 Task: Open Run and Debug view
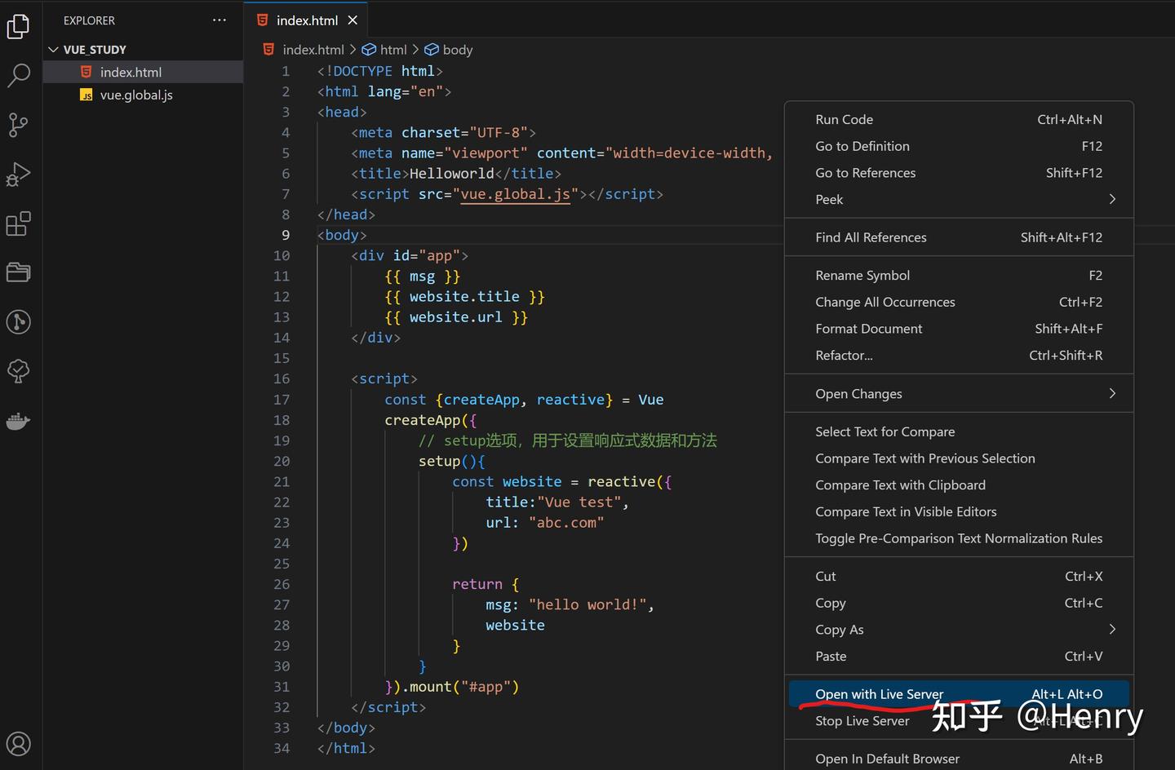coord(18,175)
